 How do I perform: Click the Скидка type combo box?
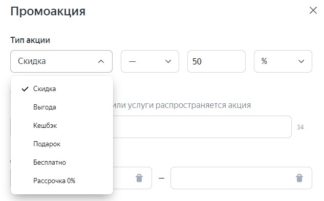pos(61,61)
